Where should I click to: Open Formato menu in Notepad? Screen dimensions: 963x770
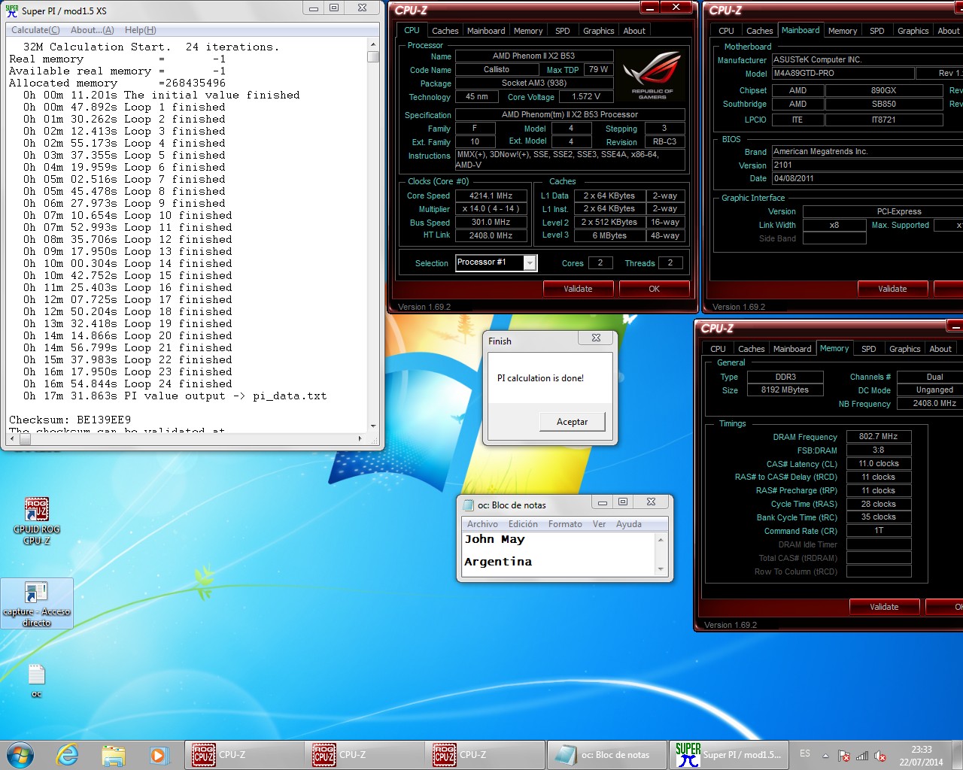pos(565,524)
